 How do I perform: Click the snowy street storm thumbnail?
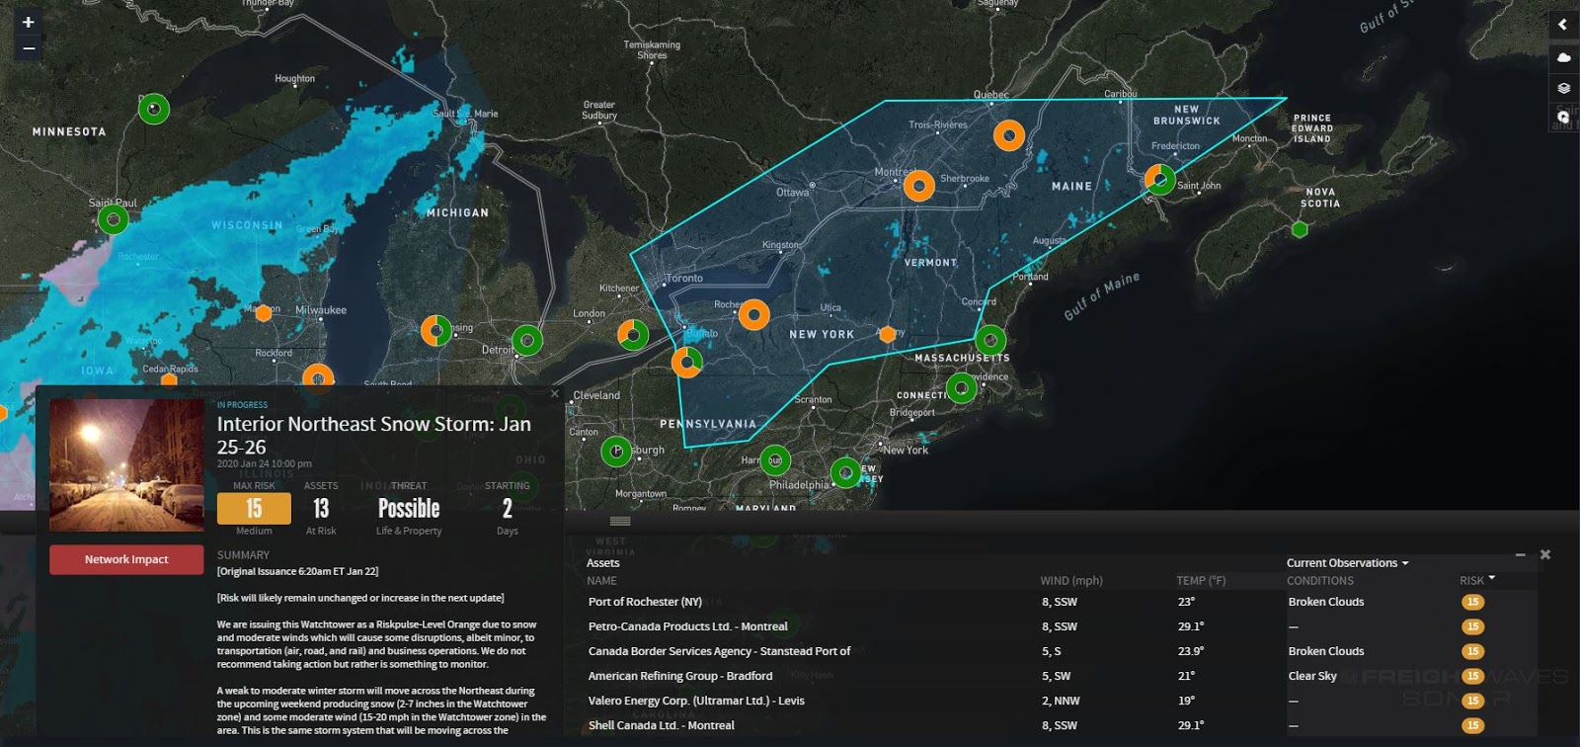(126, 465)
